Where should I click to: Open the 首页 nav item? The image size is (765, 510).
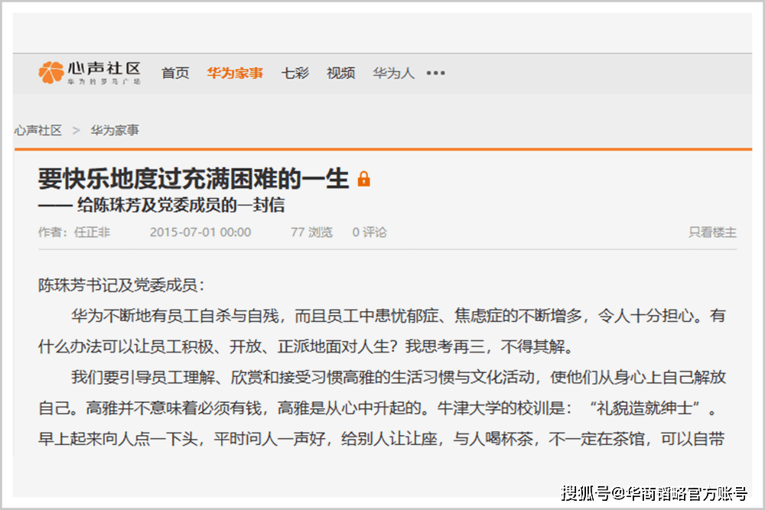point(175,73)
